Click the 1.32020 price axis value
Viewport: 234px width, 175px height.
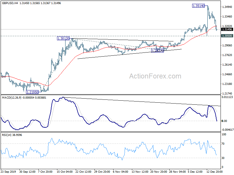[227, 26]
